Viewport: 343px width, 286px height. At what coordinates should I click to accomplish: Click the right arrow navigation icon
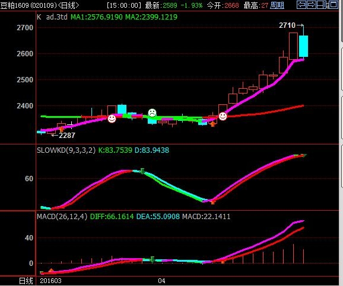point(312,5)
